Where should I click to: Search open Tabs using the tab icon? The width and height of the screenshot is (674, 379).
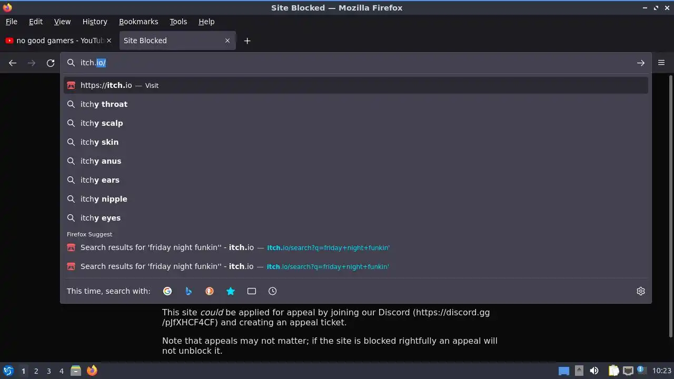(252, 291)
